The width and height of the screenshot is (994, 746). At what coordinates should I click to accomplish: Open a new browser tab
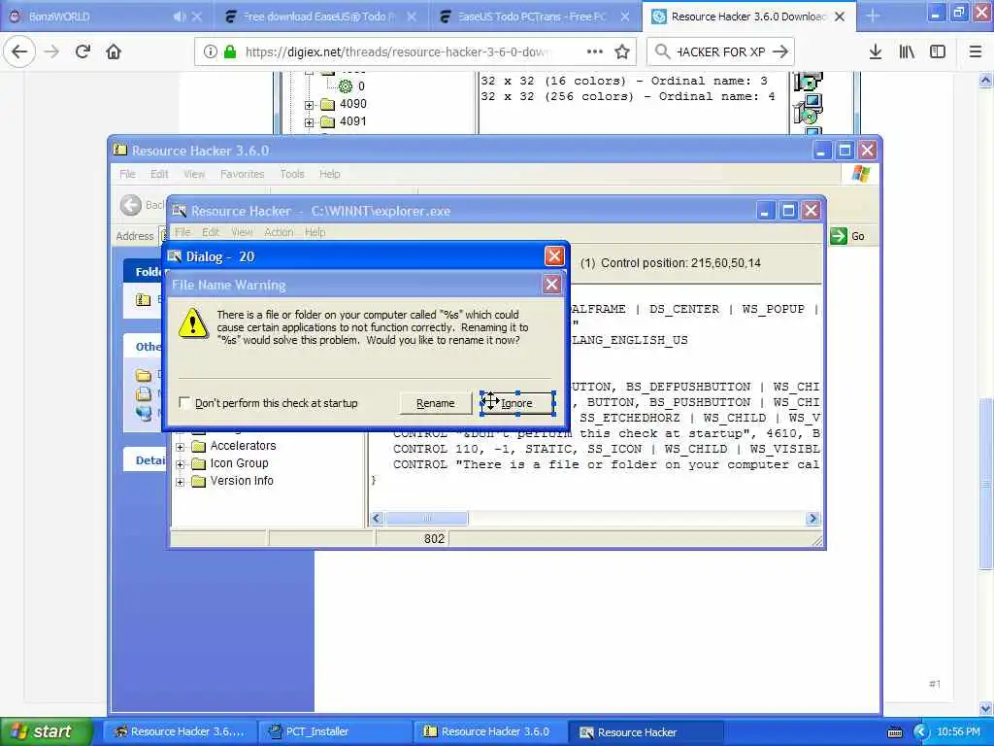pyautogui.click(x=873, y=17)
